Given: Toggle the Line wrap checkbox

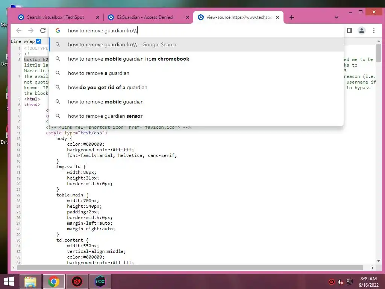Looking at the screenshot, I should [x=39, y=41].
